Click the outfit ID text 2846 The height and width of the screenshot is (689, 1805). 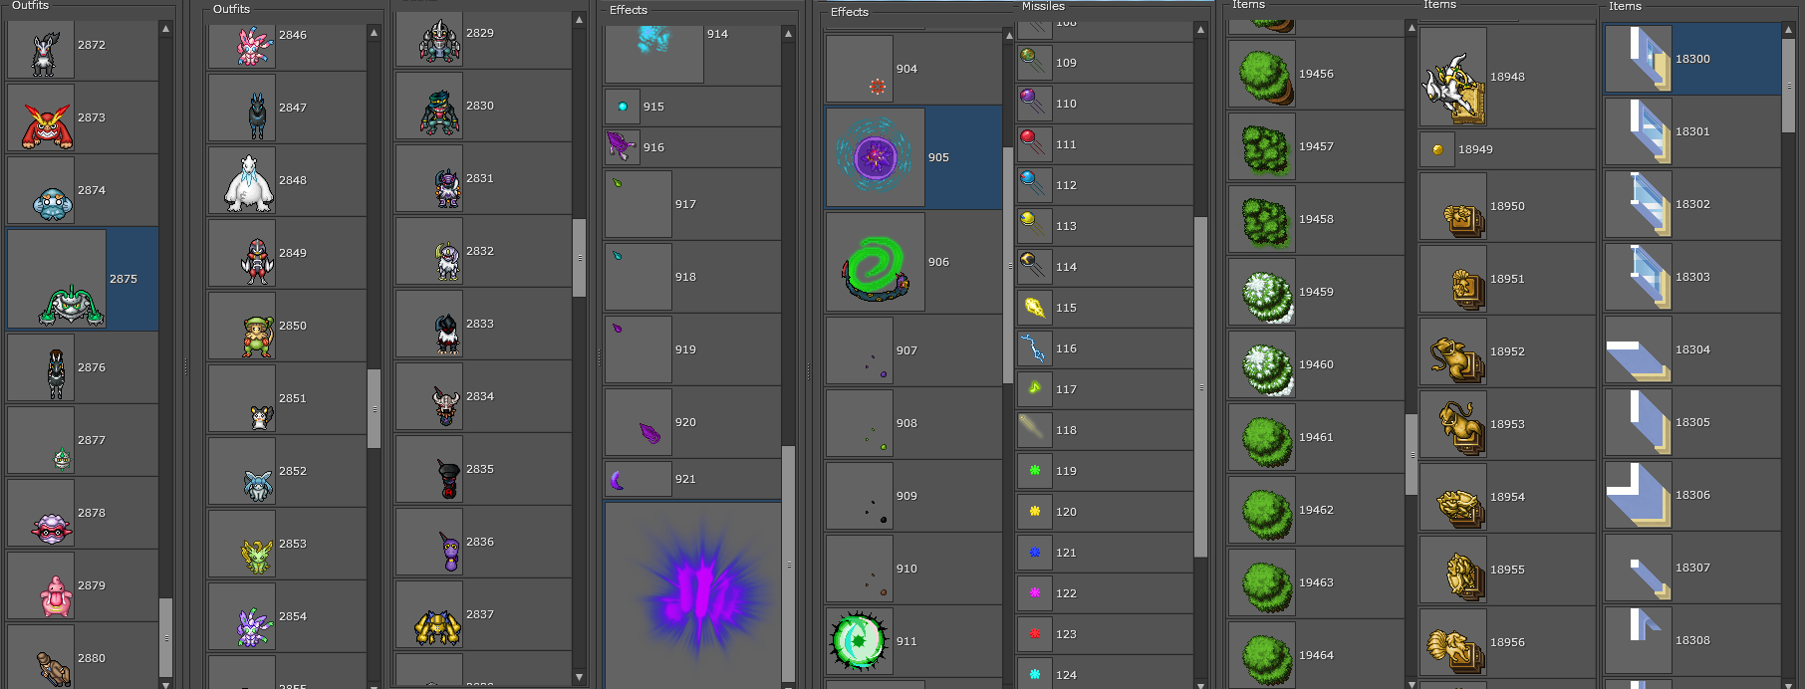click(293, 35)
